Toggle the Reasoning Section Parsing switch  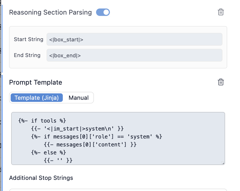tap(103, 12)
